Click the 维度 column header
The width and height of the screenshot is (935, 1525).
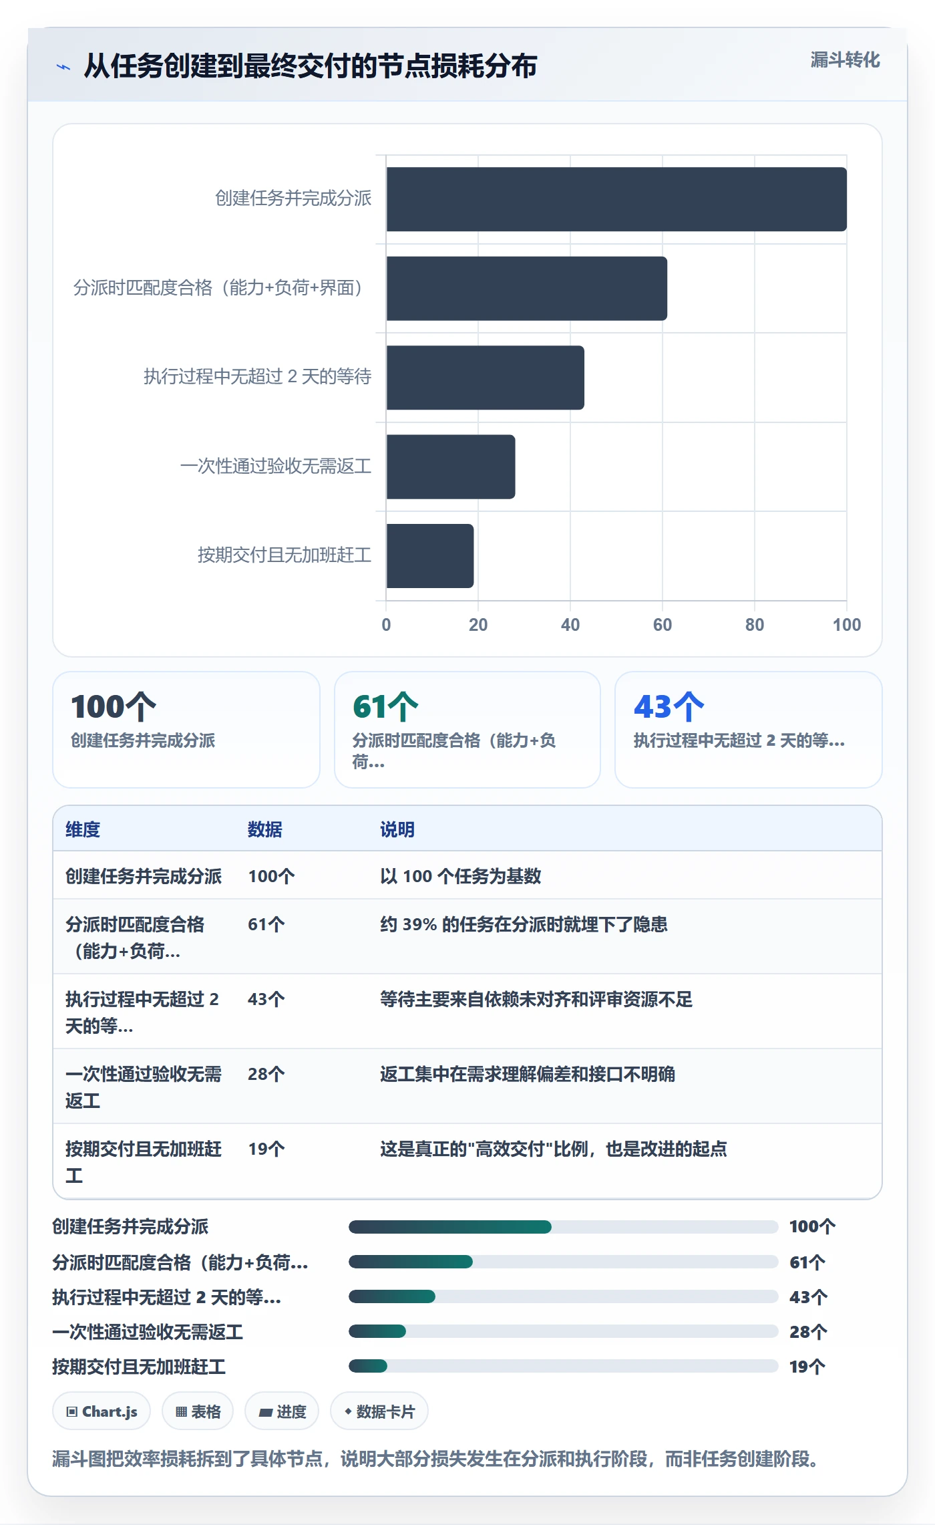point(83,829)
